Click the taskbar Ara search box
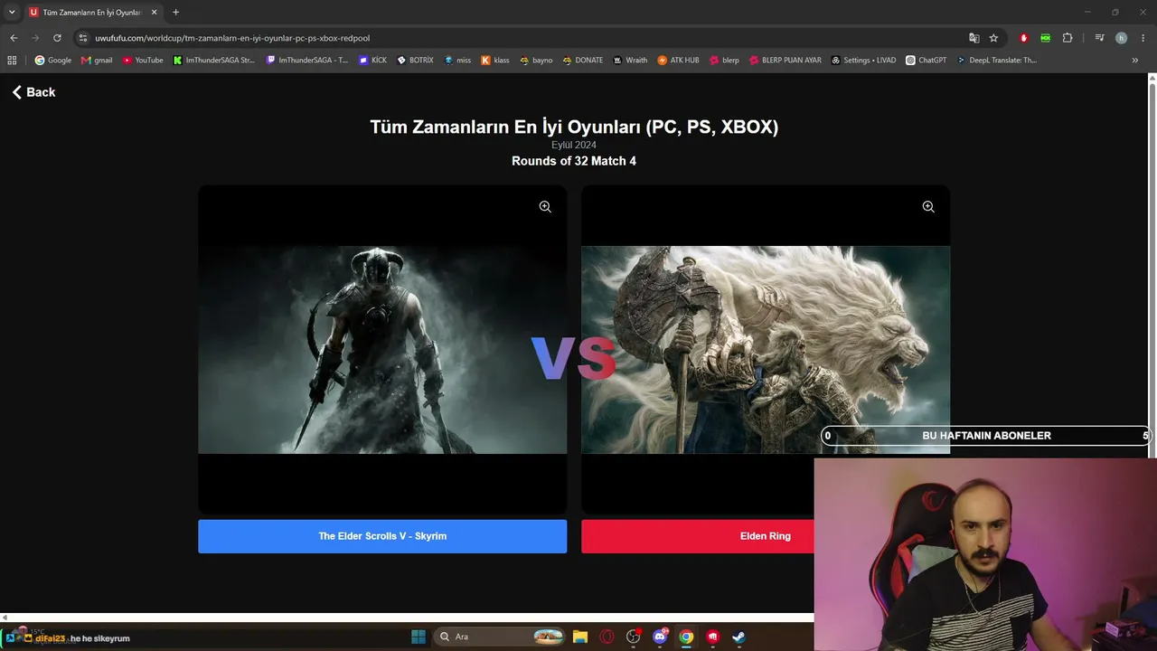Screen dimensions: 1157x651 coord(502,637)
